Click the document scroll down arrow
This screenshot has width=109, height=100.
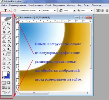(x=91, y=90)
